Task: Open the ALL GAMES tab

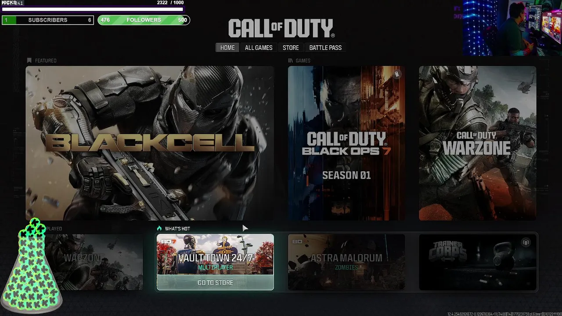Action: tap(259, 47)
